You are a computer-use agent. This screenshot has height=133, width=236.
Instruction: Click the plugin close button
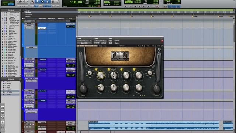[x=162, y=41]
